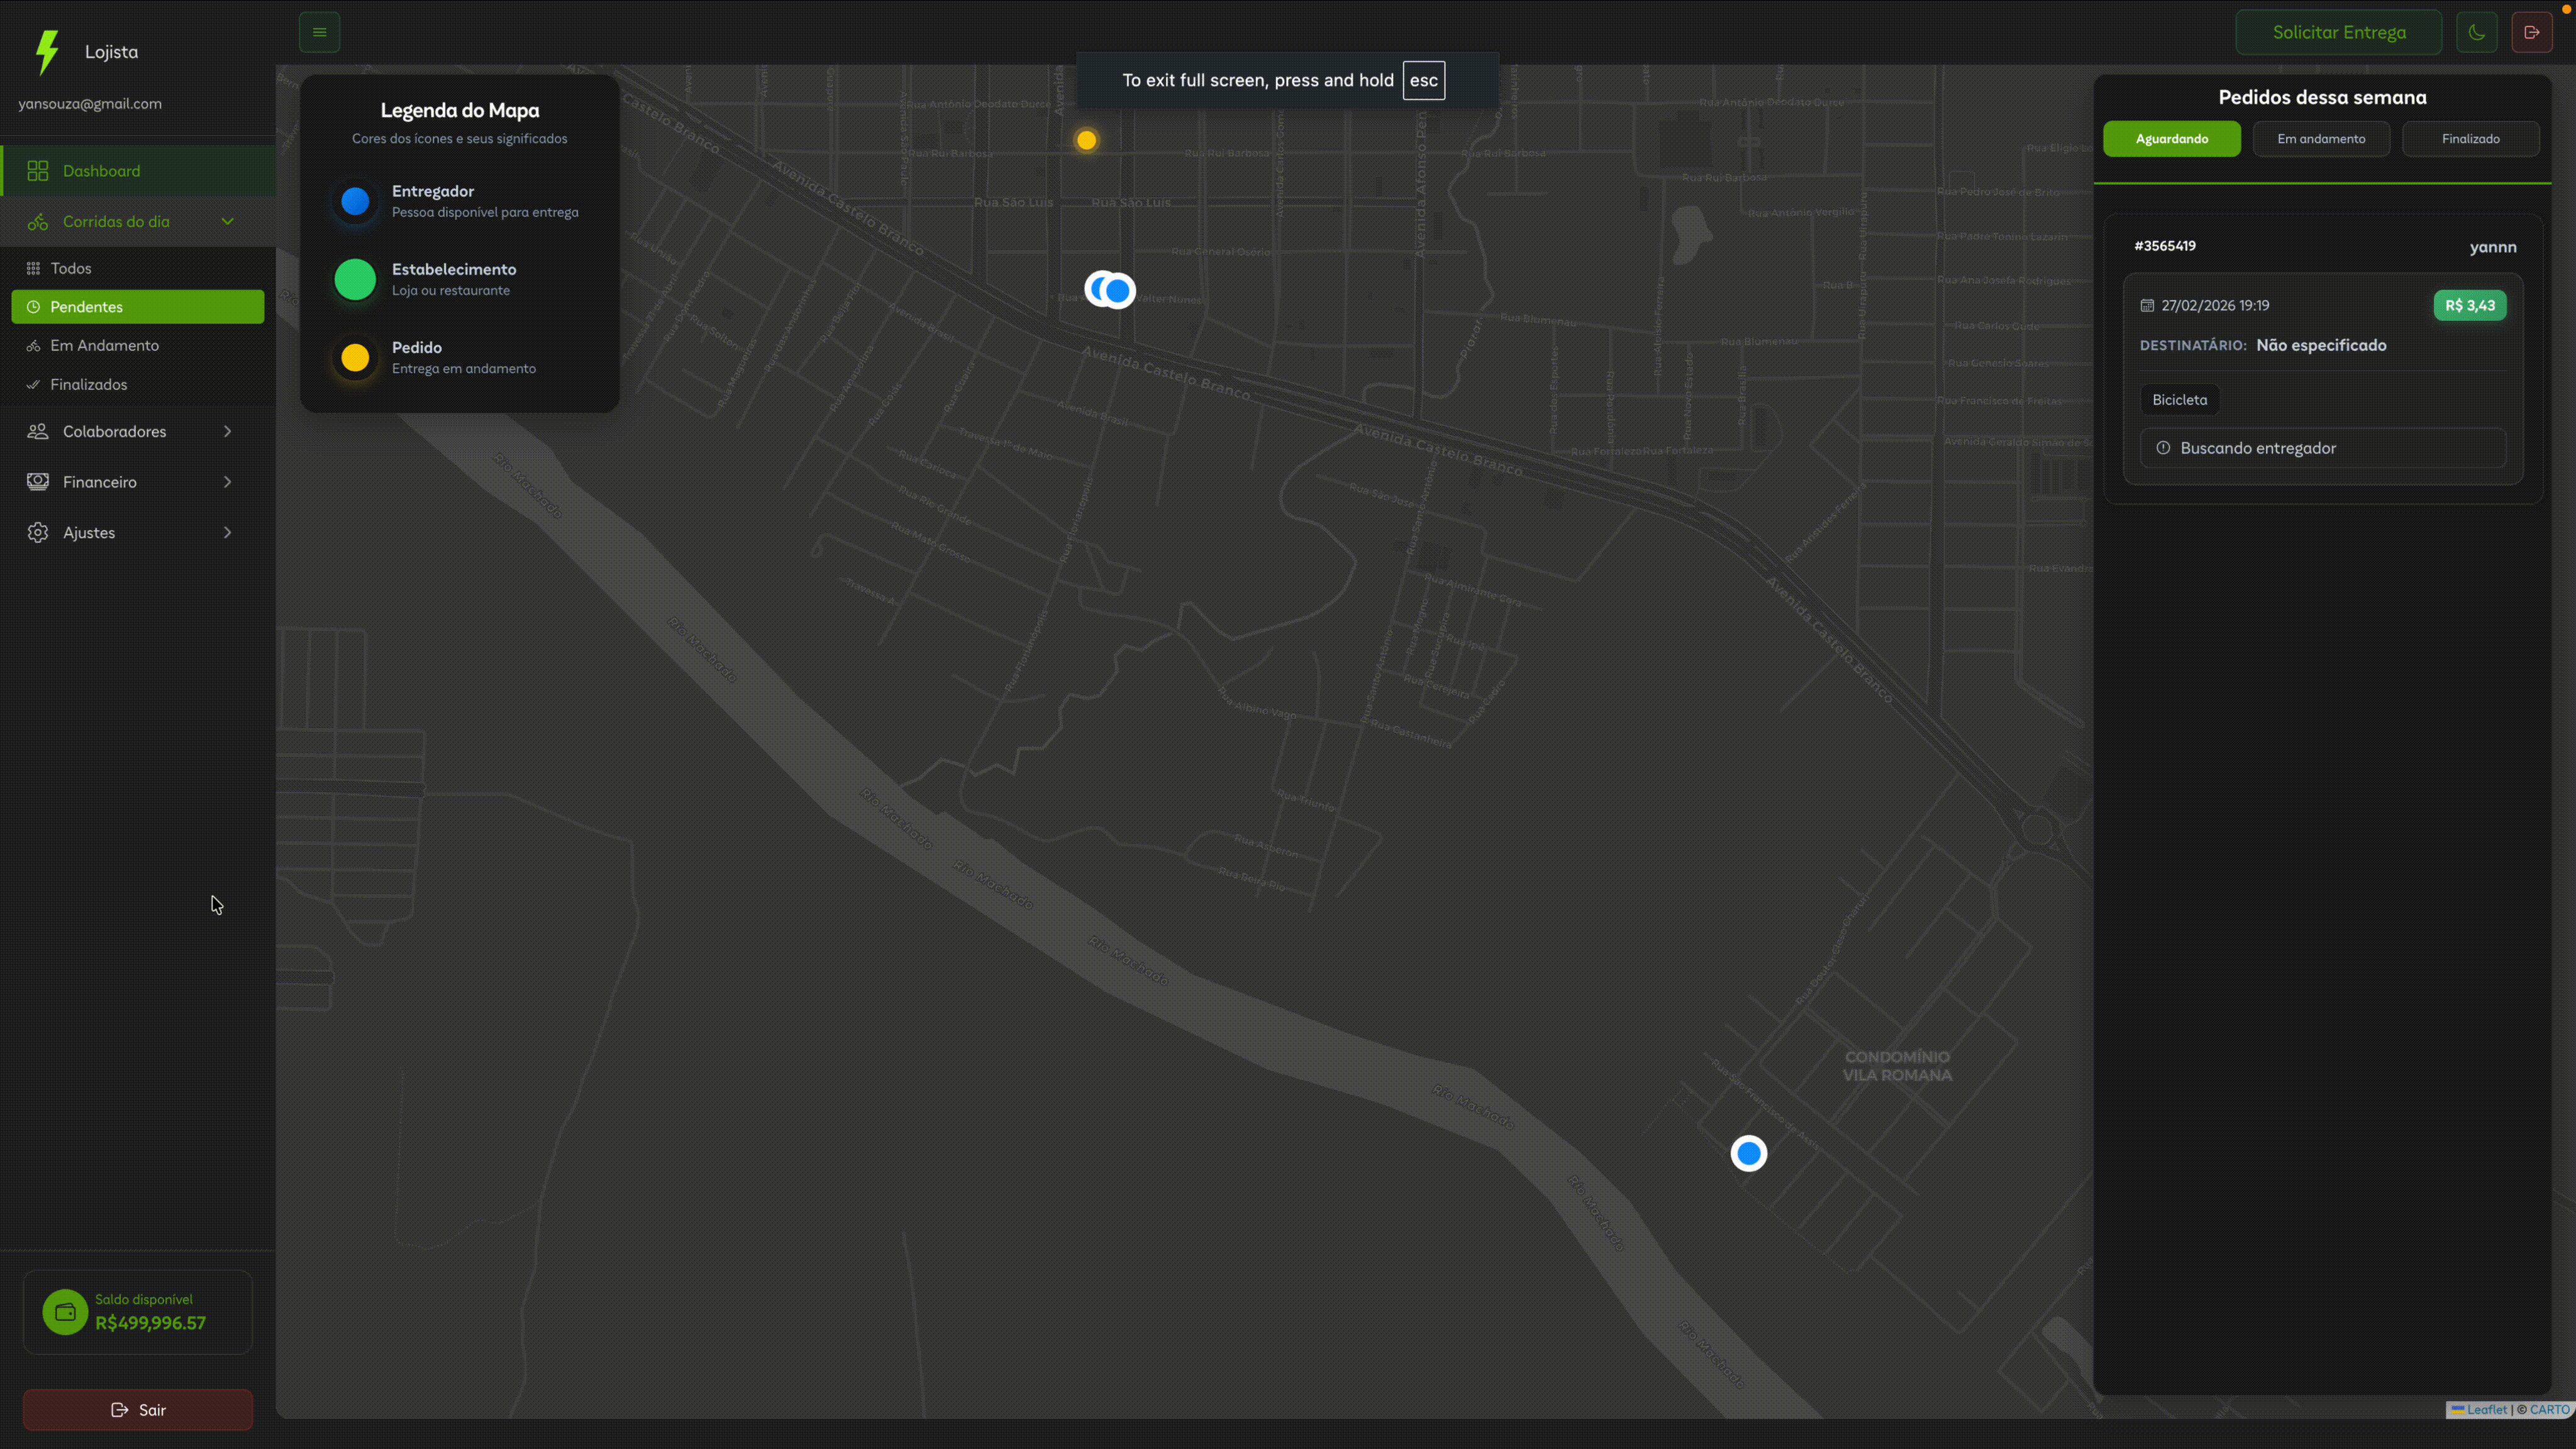Screen dimensions: 2576x1449
Task: Click the Lojista lightning bolt logo
Action: pyautogui.click(x=47, y=52)
